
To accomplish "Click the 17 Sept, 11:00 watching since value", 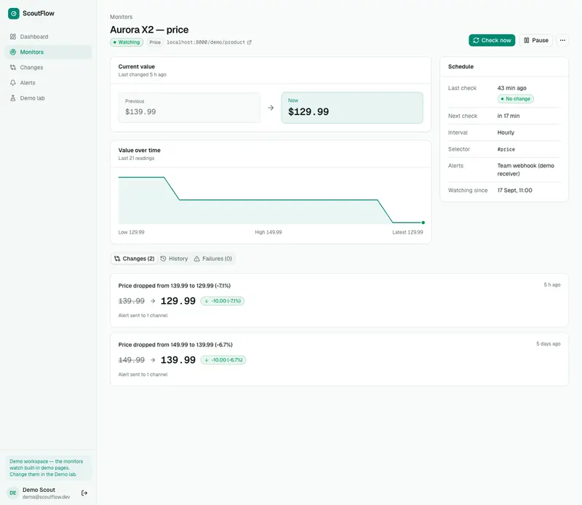I will point(515,190).
